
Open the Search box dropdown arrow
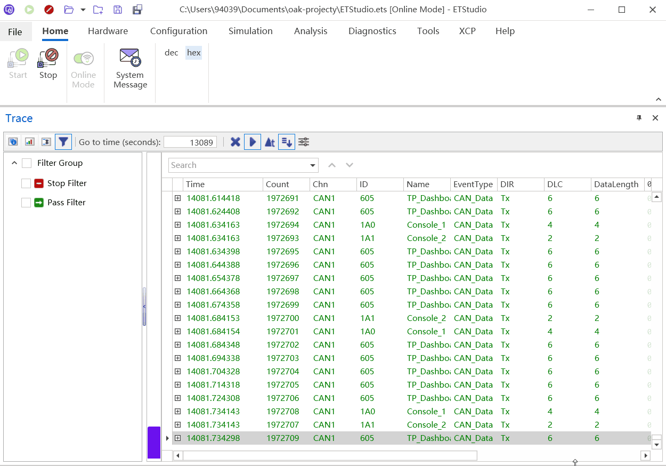coord(313,165)
